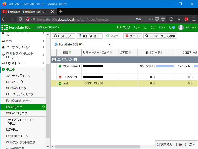Open the アップ dropdown button

(113, 36)
